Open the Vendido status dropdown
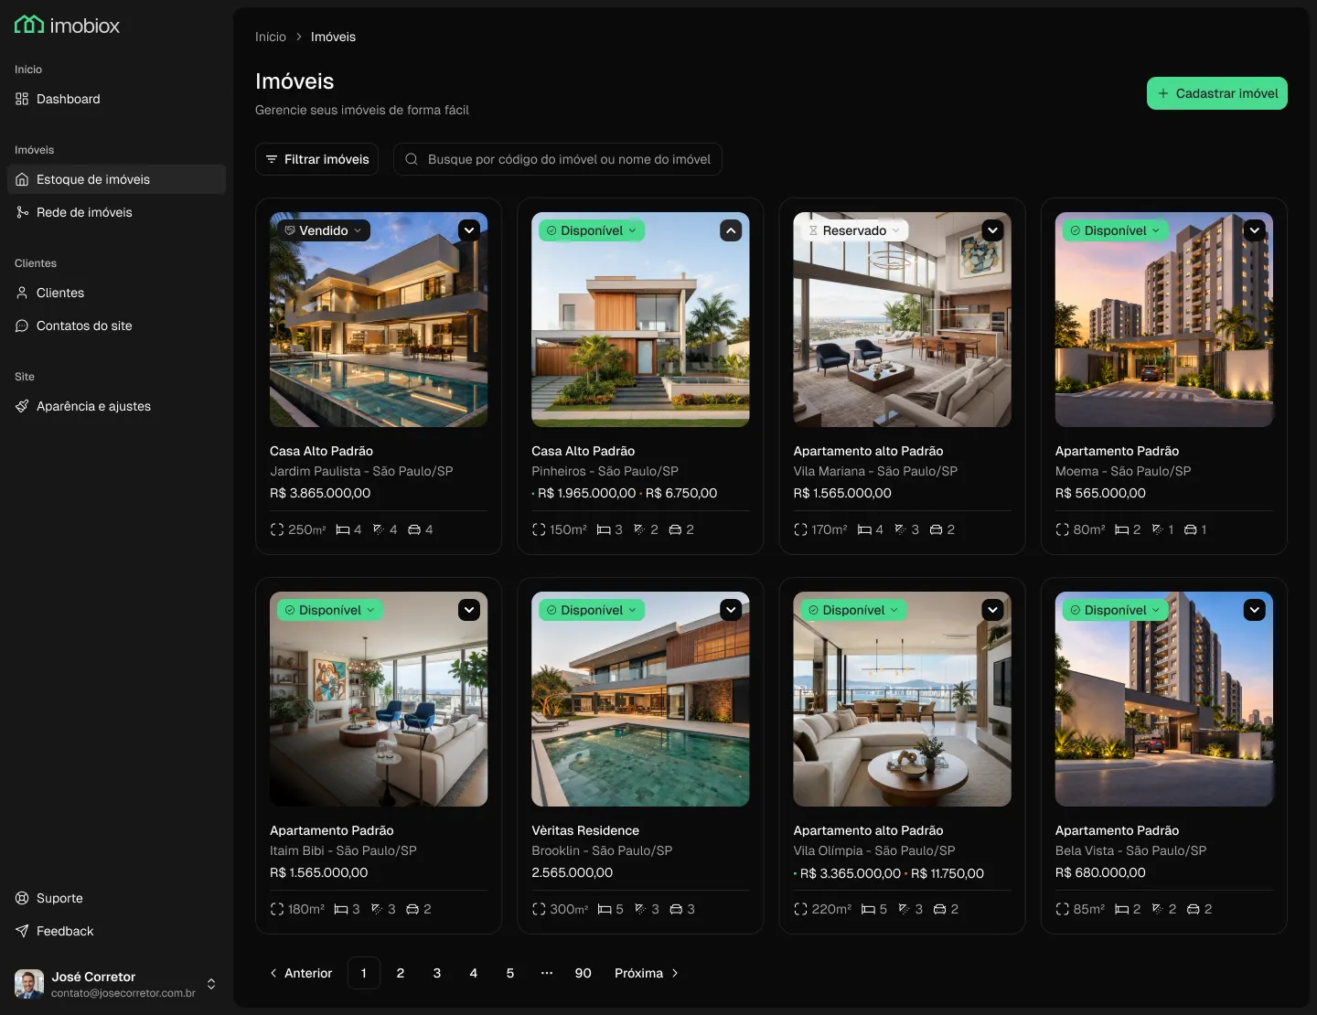The width and height of the screenshot is (1317, 1015). [x=324, y=230]
